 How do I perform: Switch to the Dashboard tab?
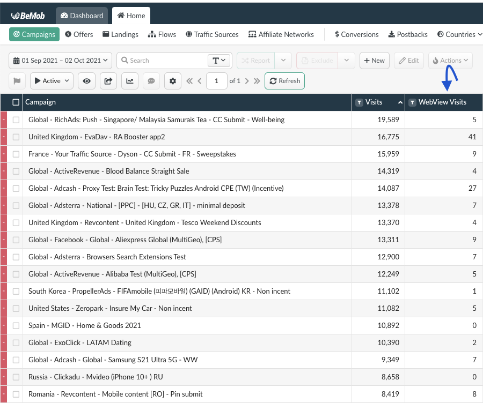click(82, 16)
